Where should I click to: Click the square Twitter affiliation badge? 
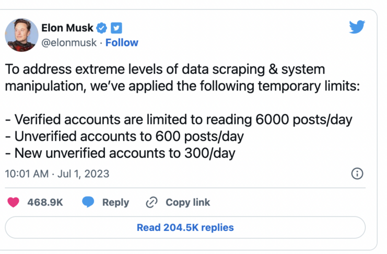coord(116,28)
